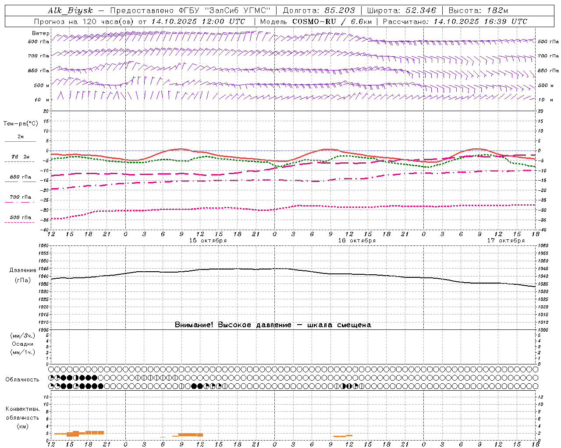Viewport: 561px width, 448px height.
Task: Click the Модель COSMO-RU / 6.6км label
Action: click(x=316, y=21)
